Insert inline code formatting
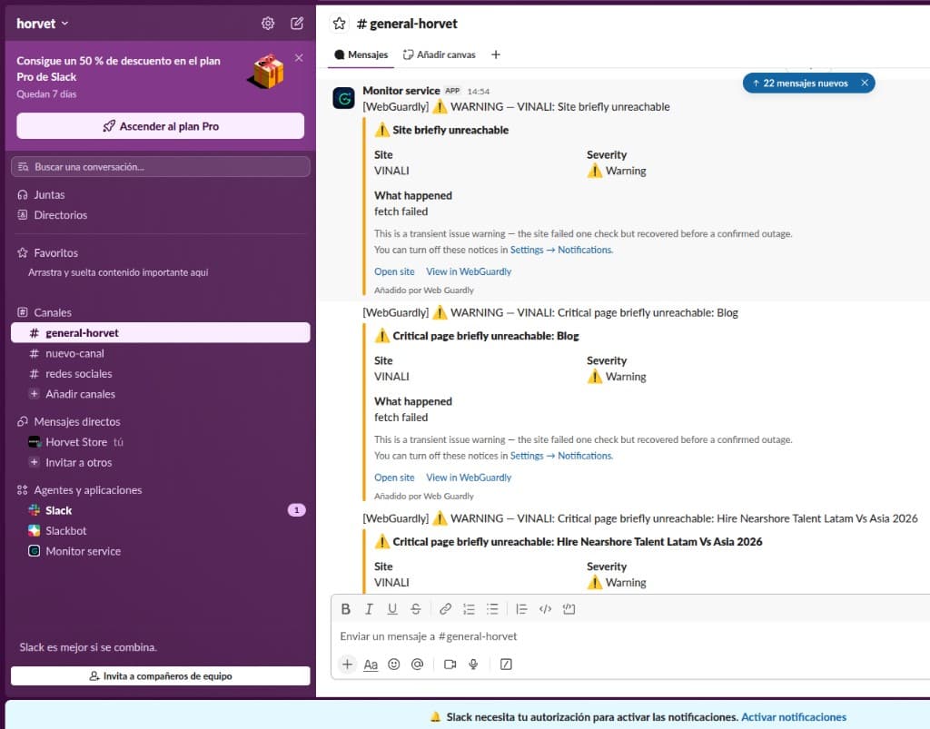Image resolution: width=930 pixels, height=729 pixels. (545, 608)
